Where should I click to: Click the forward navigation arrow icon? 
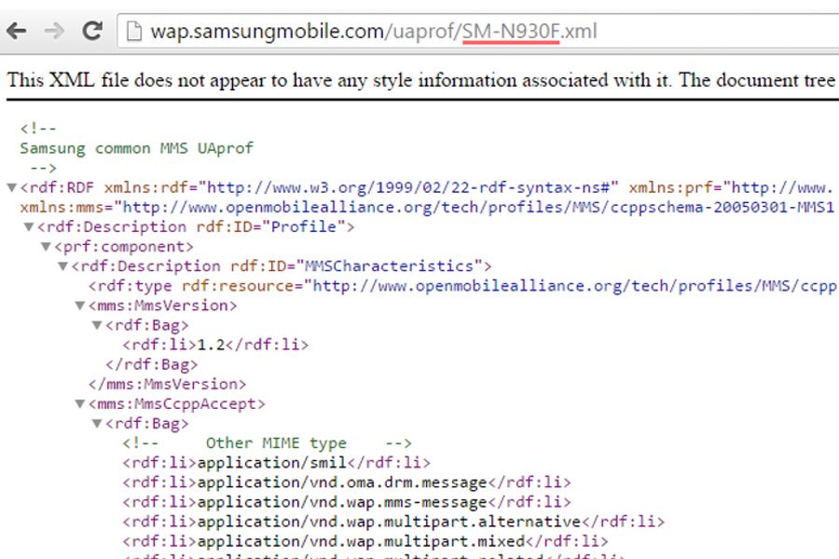pyautogui.click(x=54, y=31)
